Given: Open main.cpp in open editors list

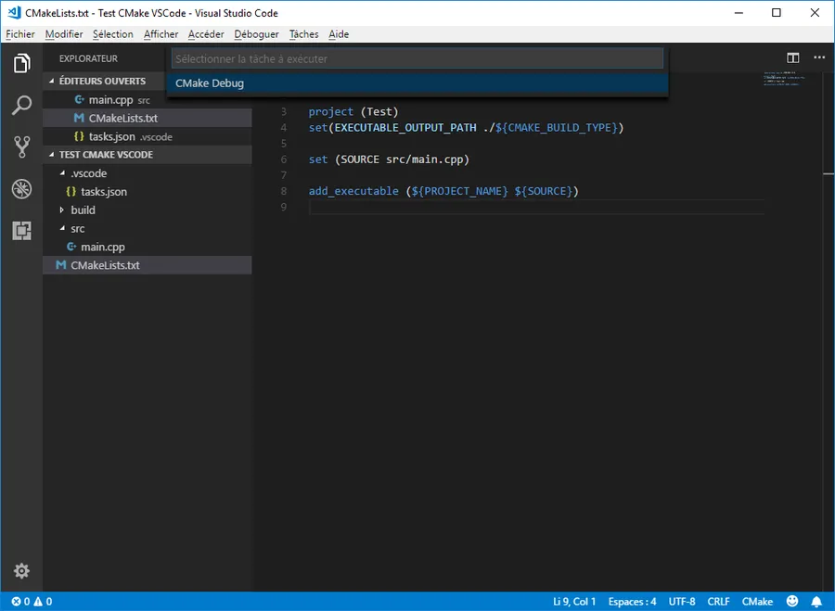Looking at the screenshot, I should click(x=147, y=99).
